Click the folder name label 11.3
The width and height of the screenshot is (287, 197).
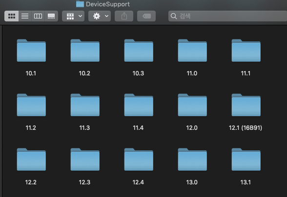(x=84, y=127)
